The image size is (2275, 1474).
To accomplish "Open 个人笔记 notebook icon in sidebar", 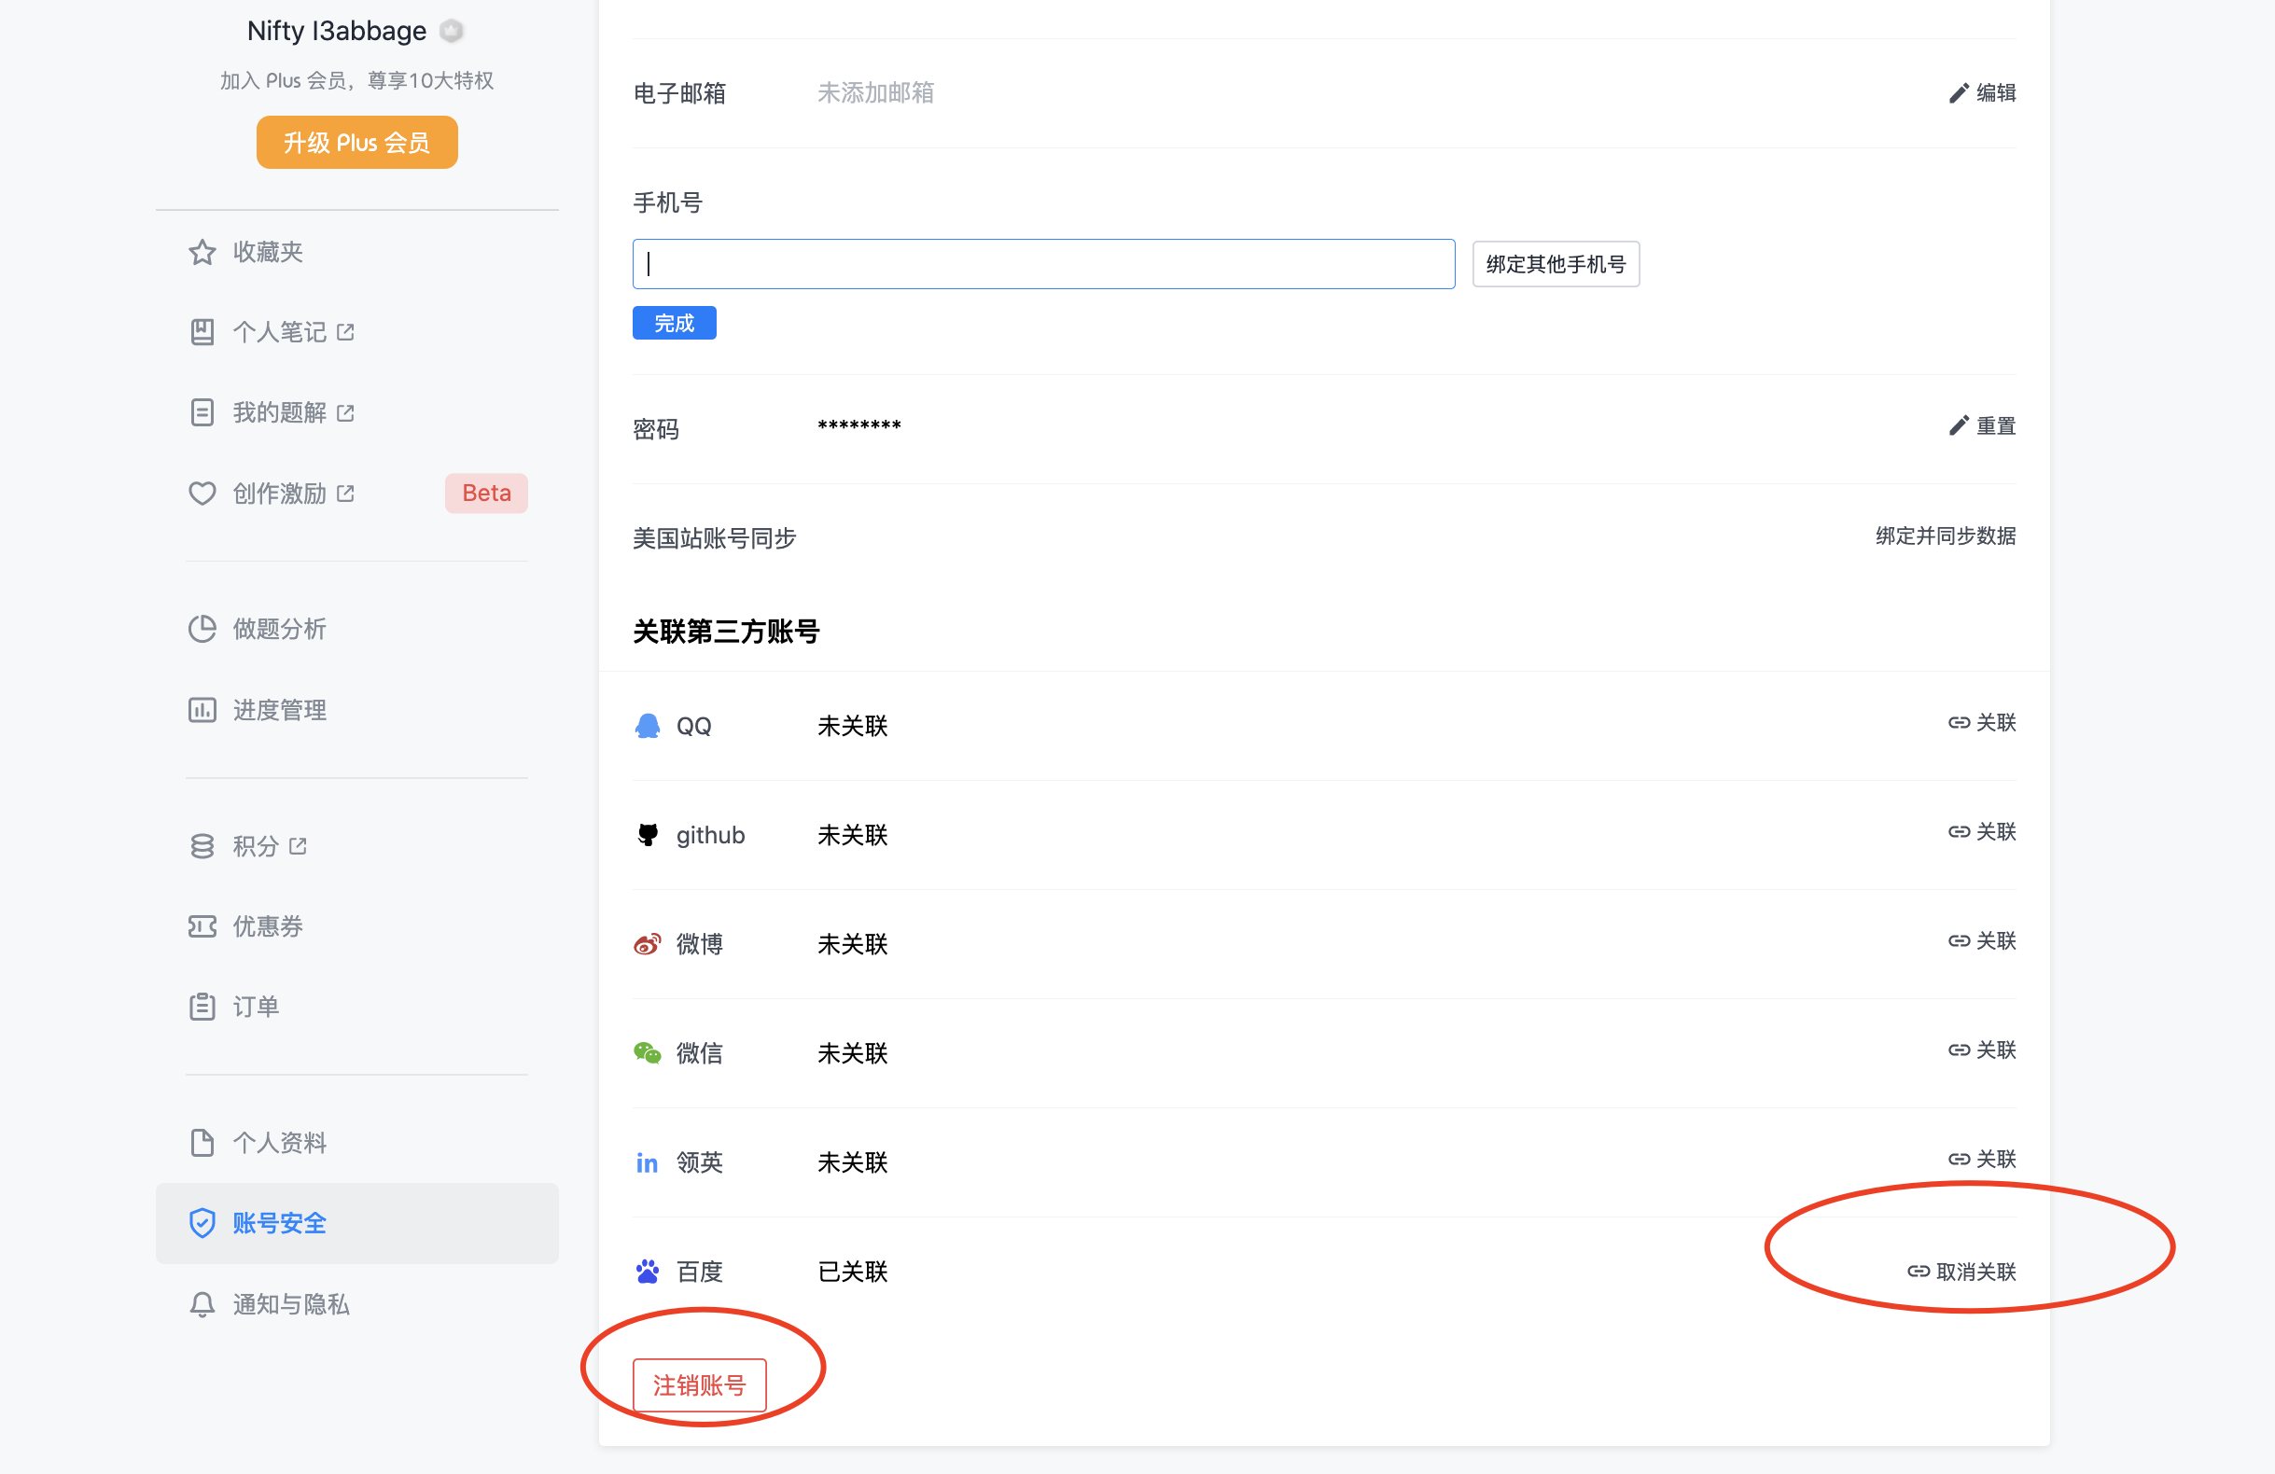I will [202, 332].
